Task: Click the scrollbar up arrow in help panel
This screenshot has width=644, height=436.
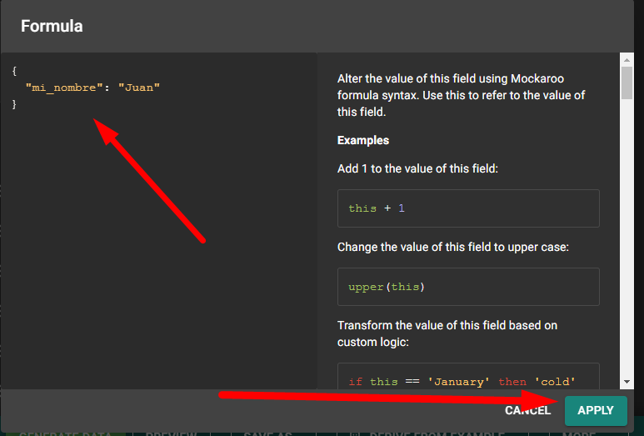Action: (x=627, y=60)
